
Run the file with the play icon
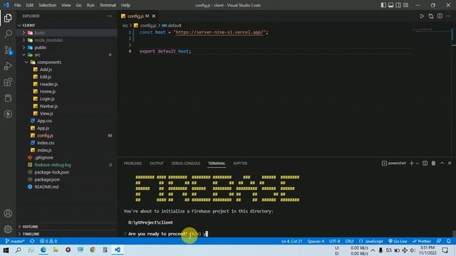coord(422,16)
